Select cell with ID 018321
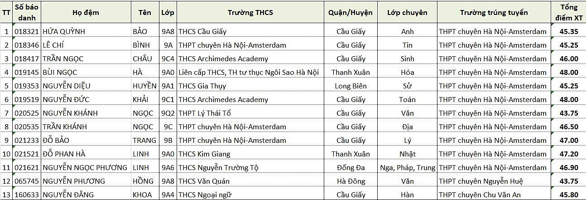The width and height of the screenshot is (586, 200). click(27, 32)
